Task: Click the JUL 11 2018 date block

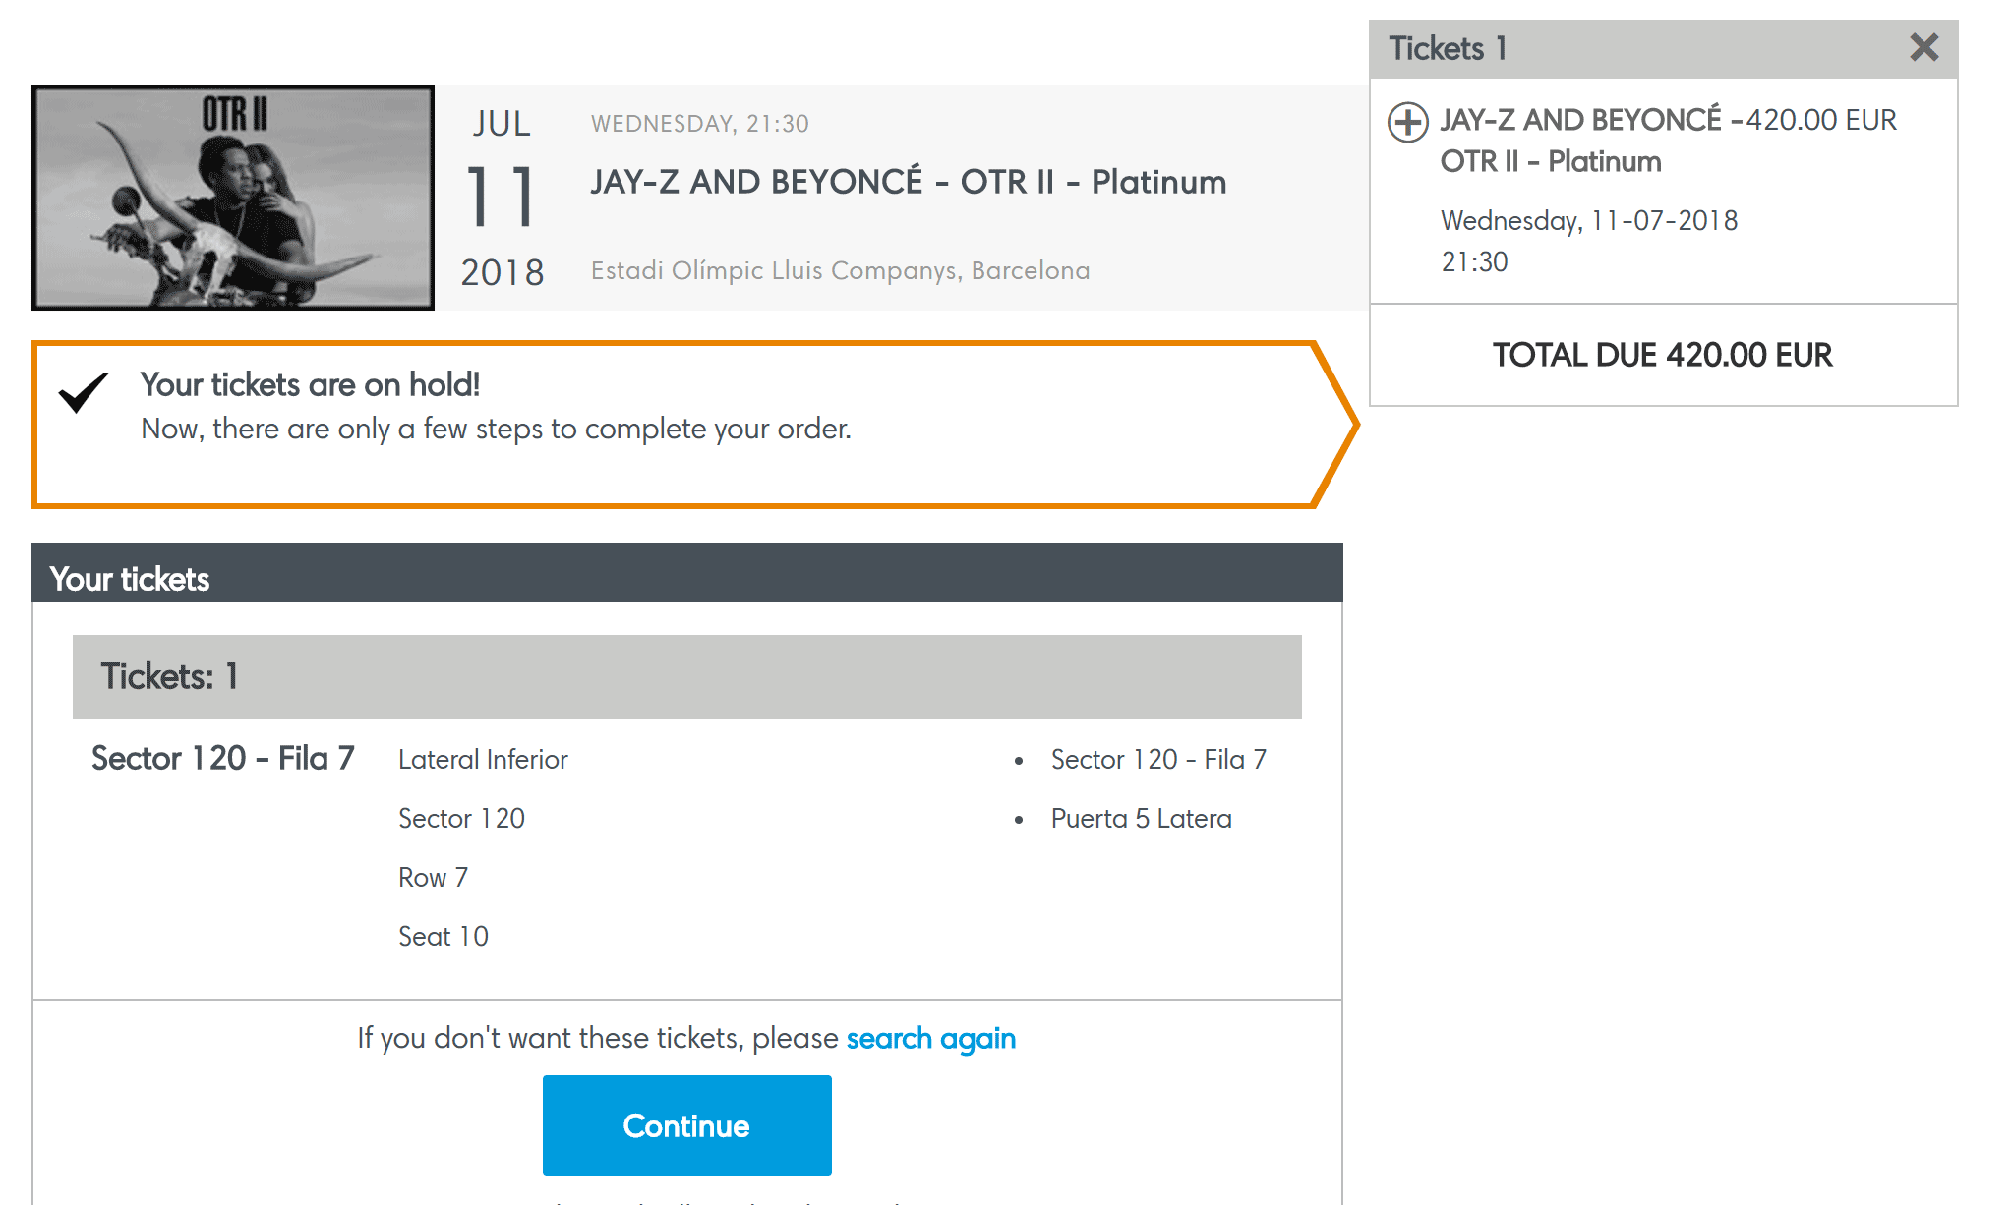Action: pos(502,198)
